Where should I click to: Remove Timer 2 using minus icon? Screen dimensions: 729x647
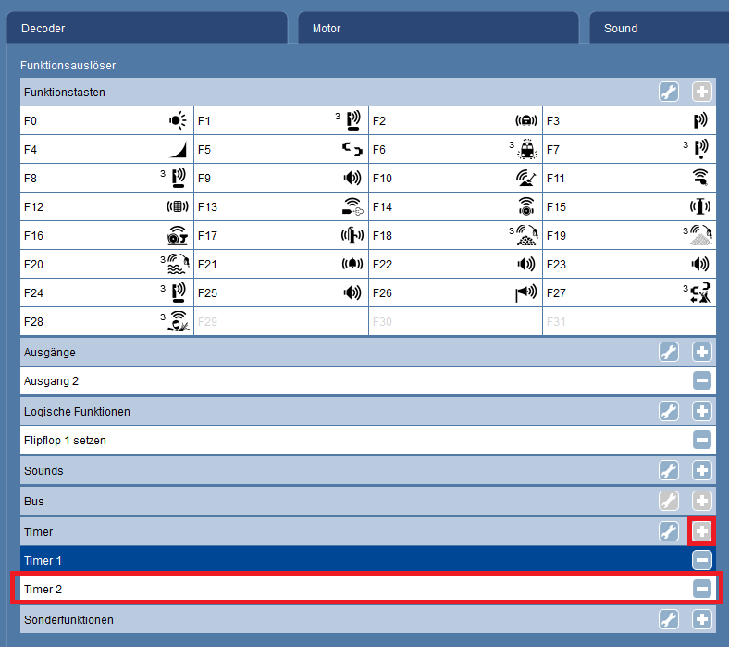click(702, 589)
